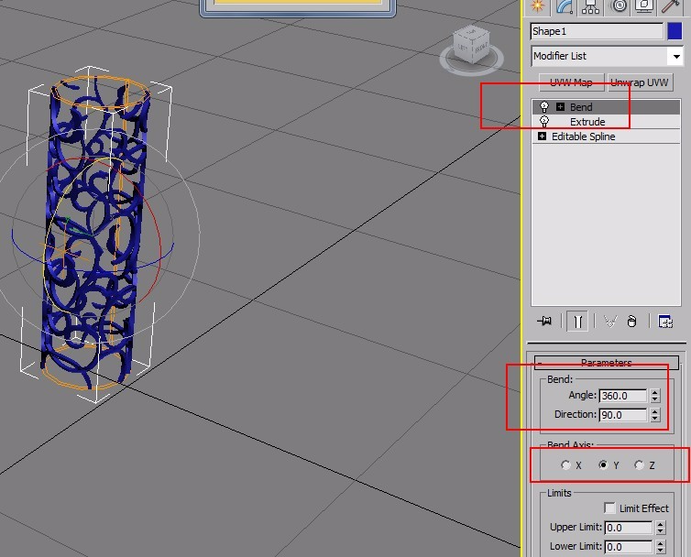Open the Utilities hammer tab
Image resolution: width=691 pixels, height=557 pixels.
tap(671, 6)
